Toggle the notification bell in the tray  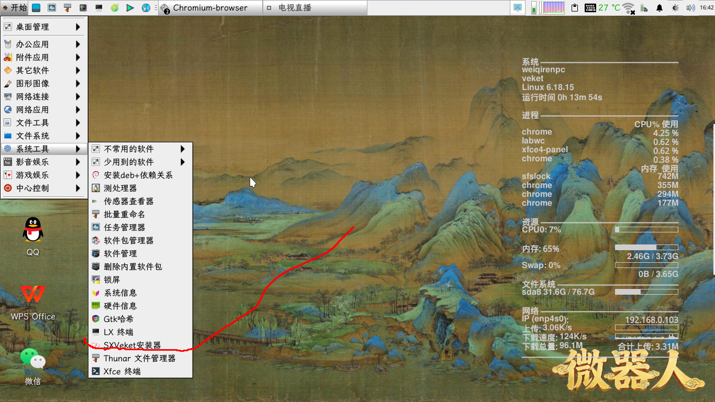point(660,7)
